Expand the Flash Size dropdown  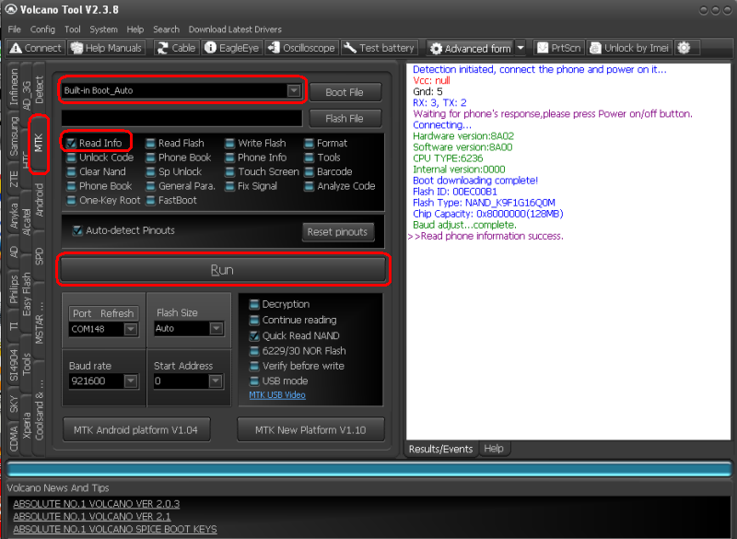point(216,329)
